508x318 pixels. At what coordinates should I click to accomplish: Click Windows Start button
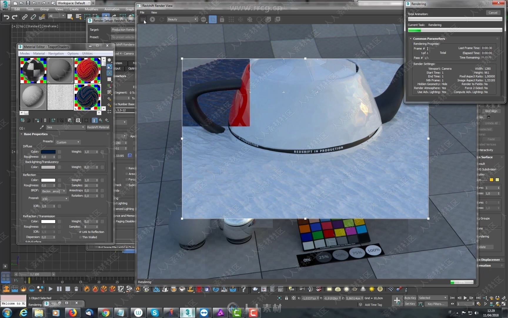pyautogui.click(x=7, y=312)
